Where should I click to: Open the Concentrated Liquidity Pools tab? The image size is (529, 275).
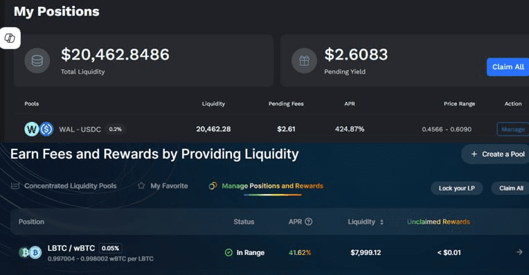point(64,186)
